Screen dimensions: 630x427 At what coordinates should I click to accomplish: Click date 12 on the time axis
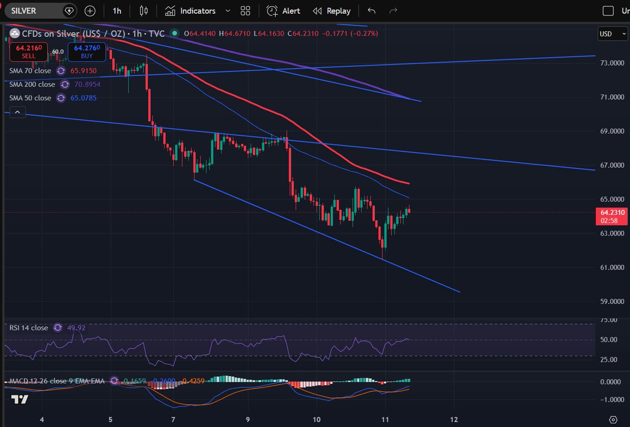(x=455, y=420)
